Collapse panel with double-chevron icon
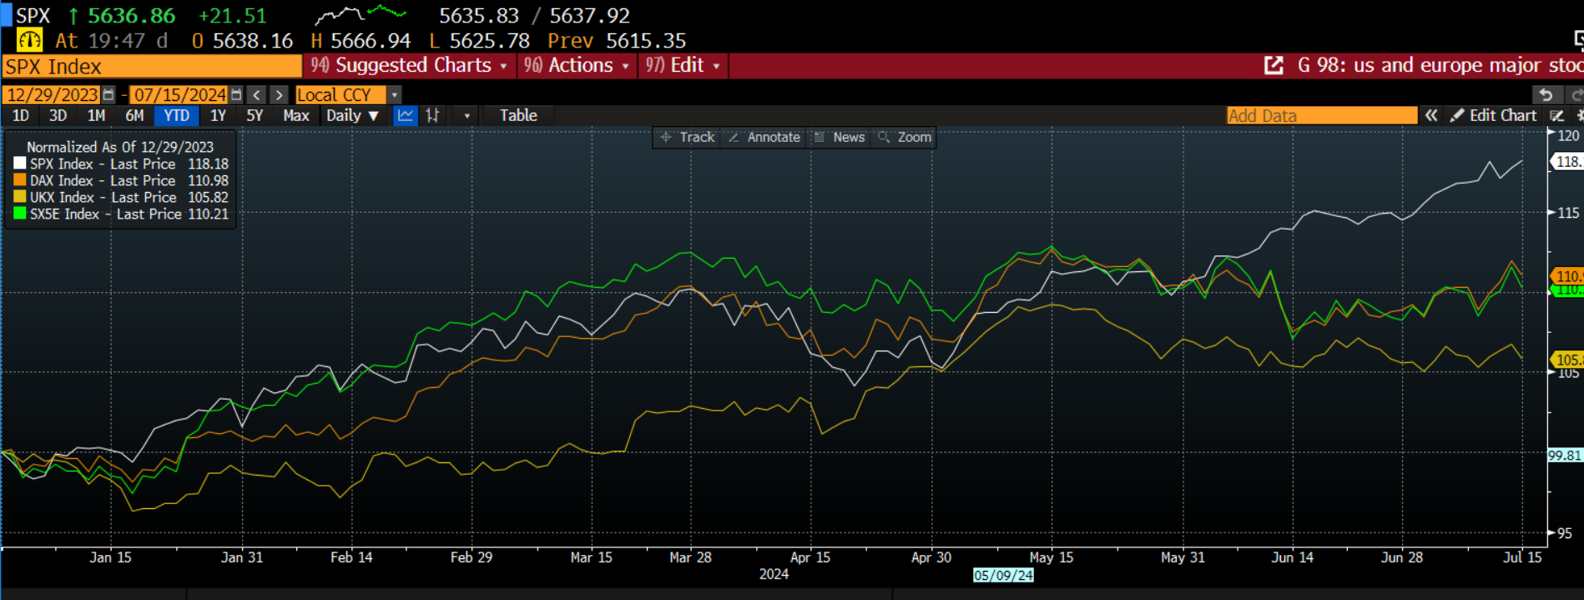Image resolution: width=1584 pixels, height=600 pixels. tap(1431, 115)
